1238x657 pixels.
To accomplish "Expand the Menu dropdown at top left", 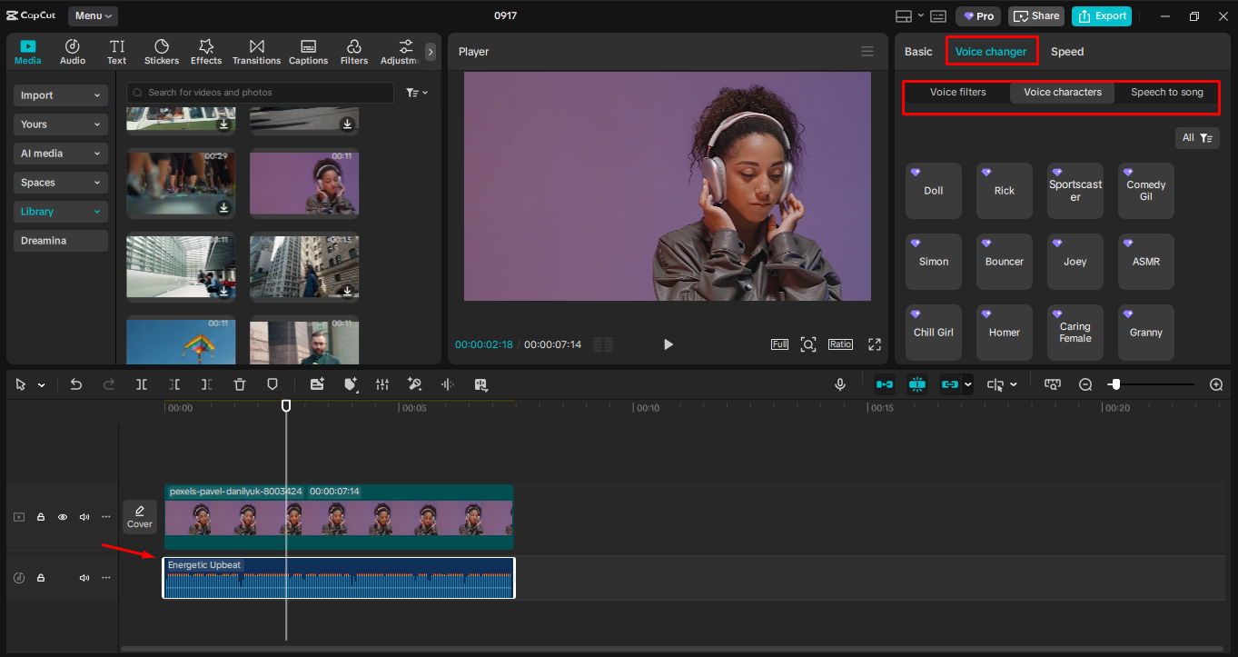I will click(x=92, y=15).
